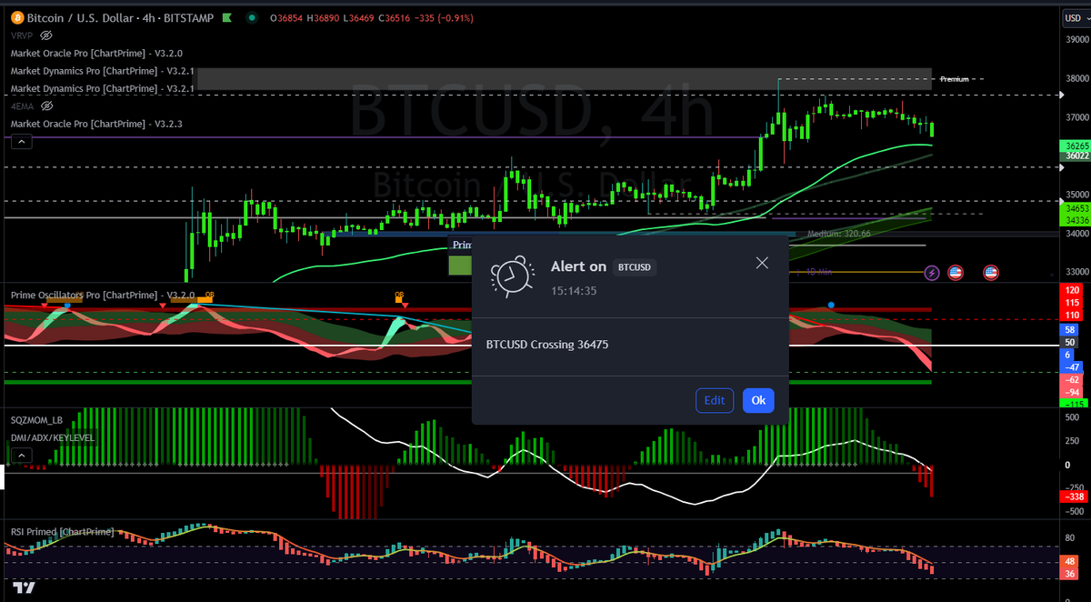The width and height of the screenshot is (1091, 602).
Task: Select the VRVP indicator label
Action: click(x=23, y=35)
